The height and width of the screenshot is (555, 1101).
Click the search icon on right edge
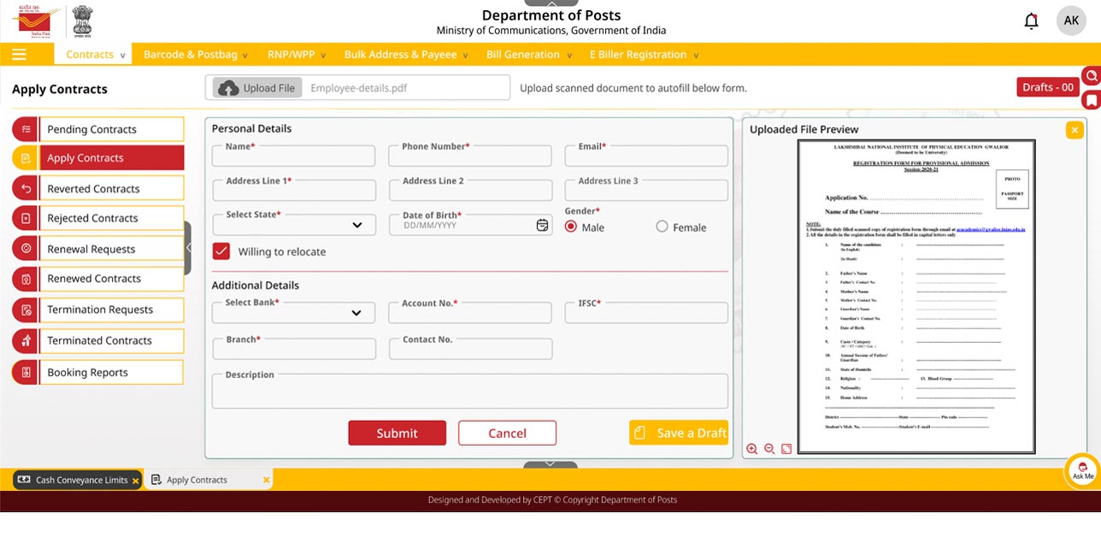(1091, 76)
